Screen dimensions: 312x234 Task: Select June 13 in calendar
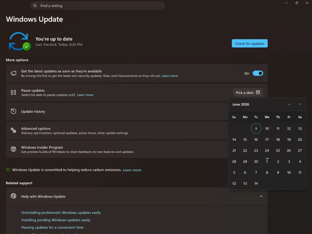[x=300, y=128]
